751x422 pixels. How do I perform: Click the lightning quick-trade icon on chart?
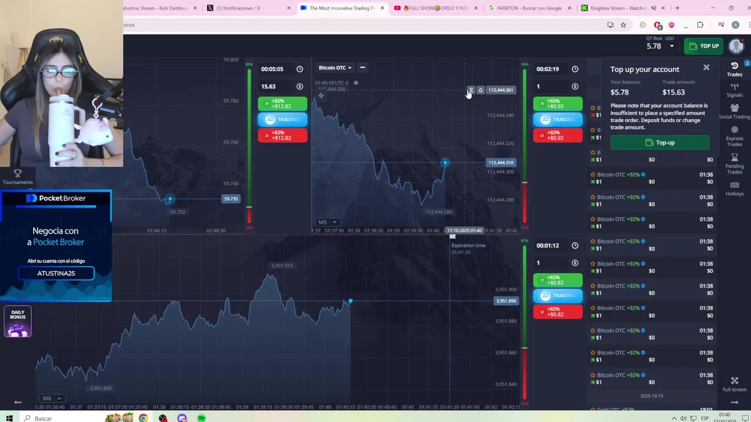coord(321,96)
